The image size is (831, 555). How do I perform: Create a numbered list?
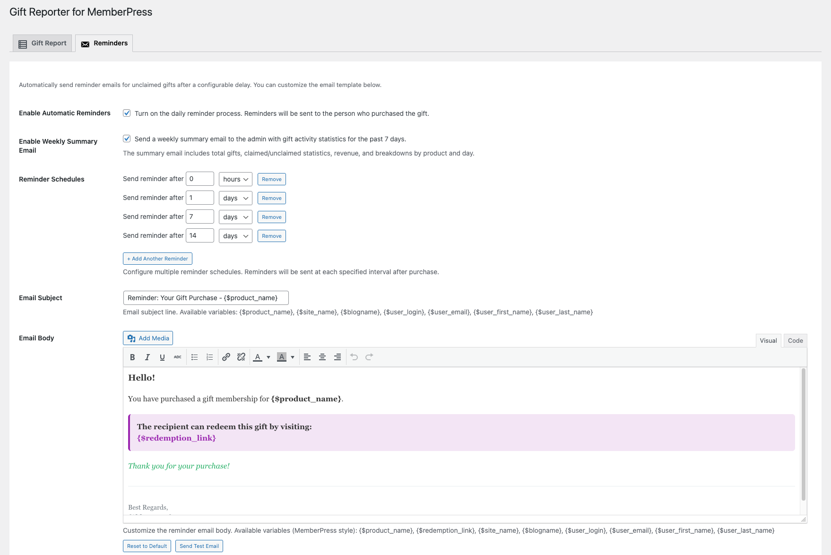209,357
